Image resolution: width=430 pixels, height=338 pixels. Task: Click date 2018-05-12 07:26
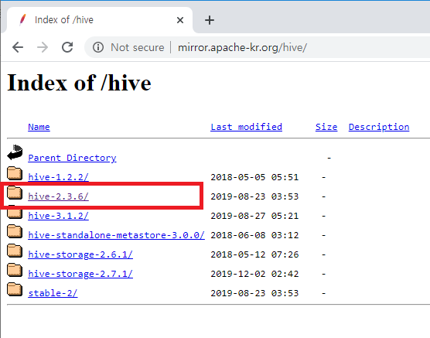pyautogui.click(x=254, y=254)
